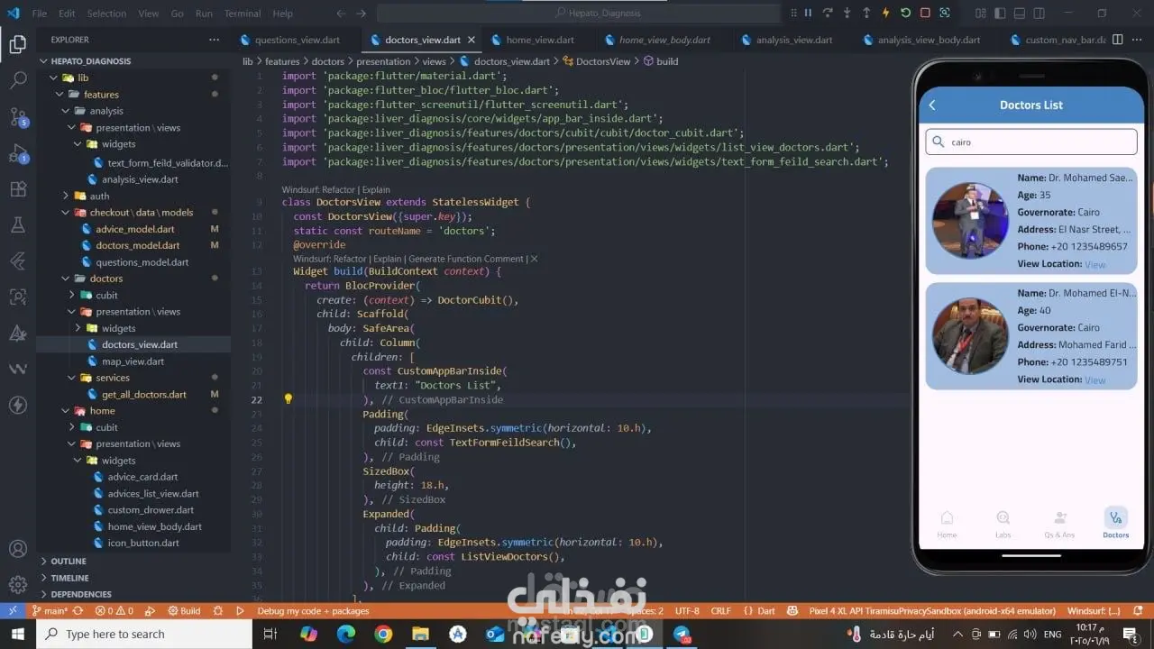
Task: Switch to home_view_body.dart tab
Action: coord(664,40)
